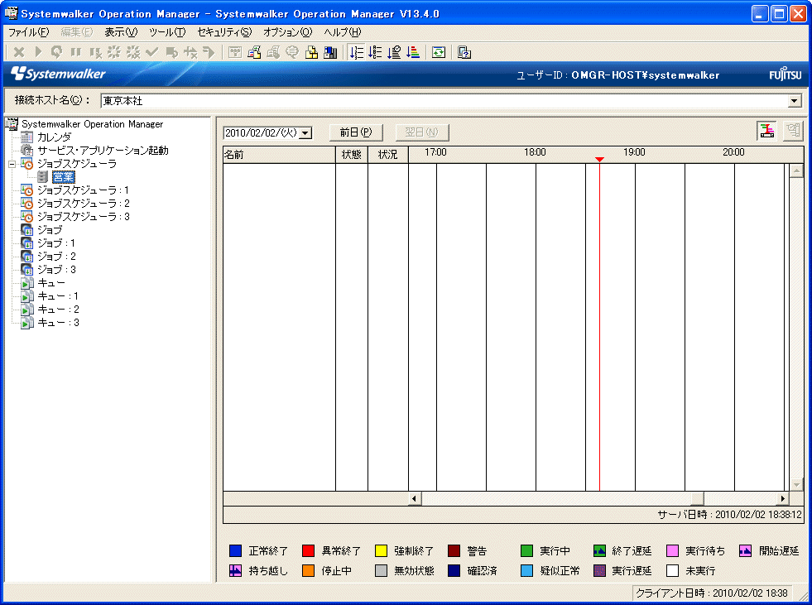Select Systemwalker Operation Manager root node
Screen dimensions: 812x605
pos(92,124)
